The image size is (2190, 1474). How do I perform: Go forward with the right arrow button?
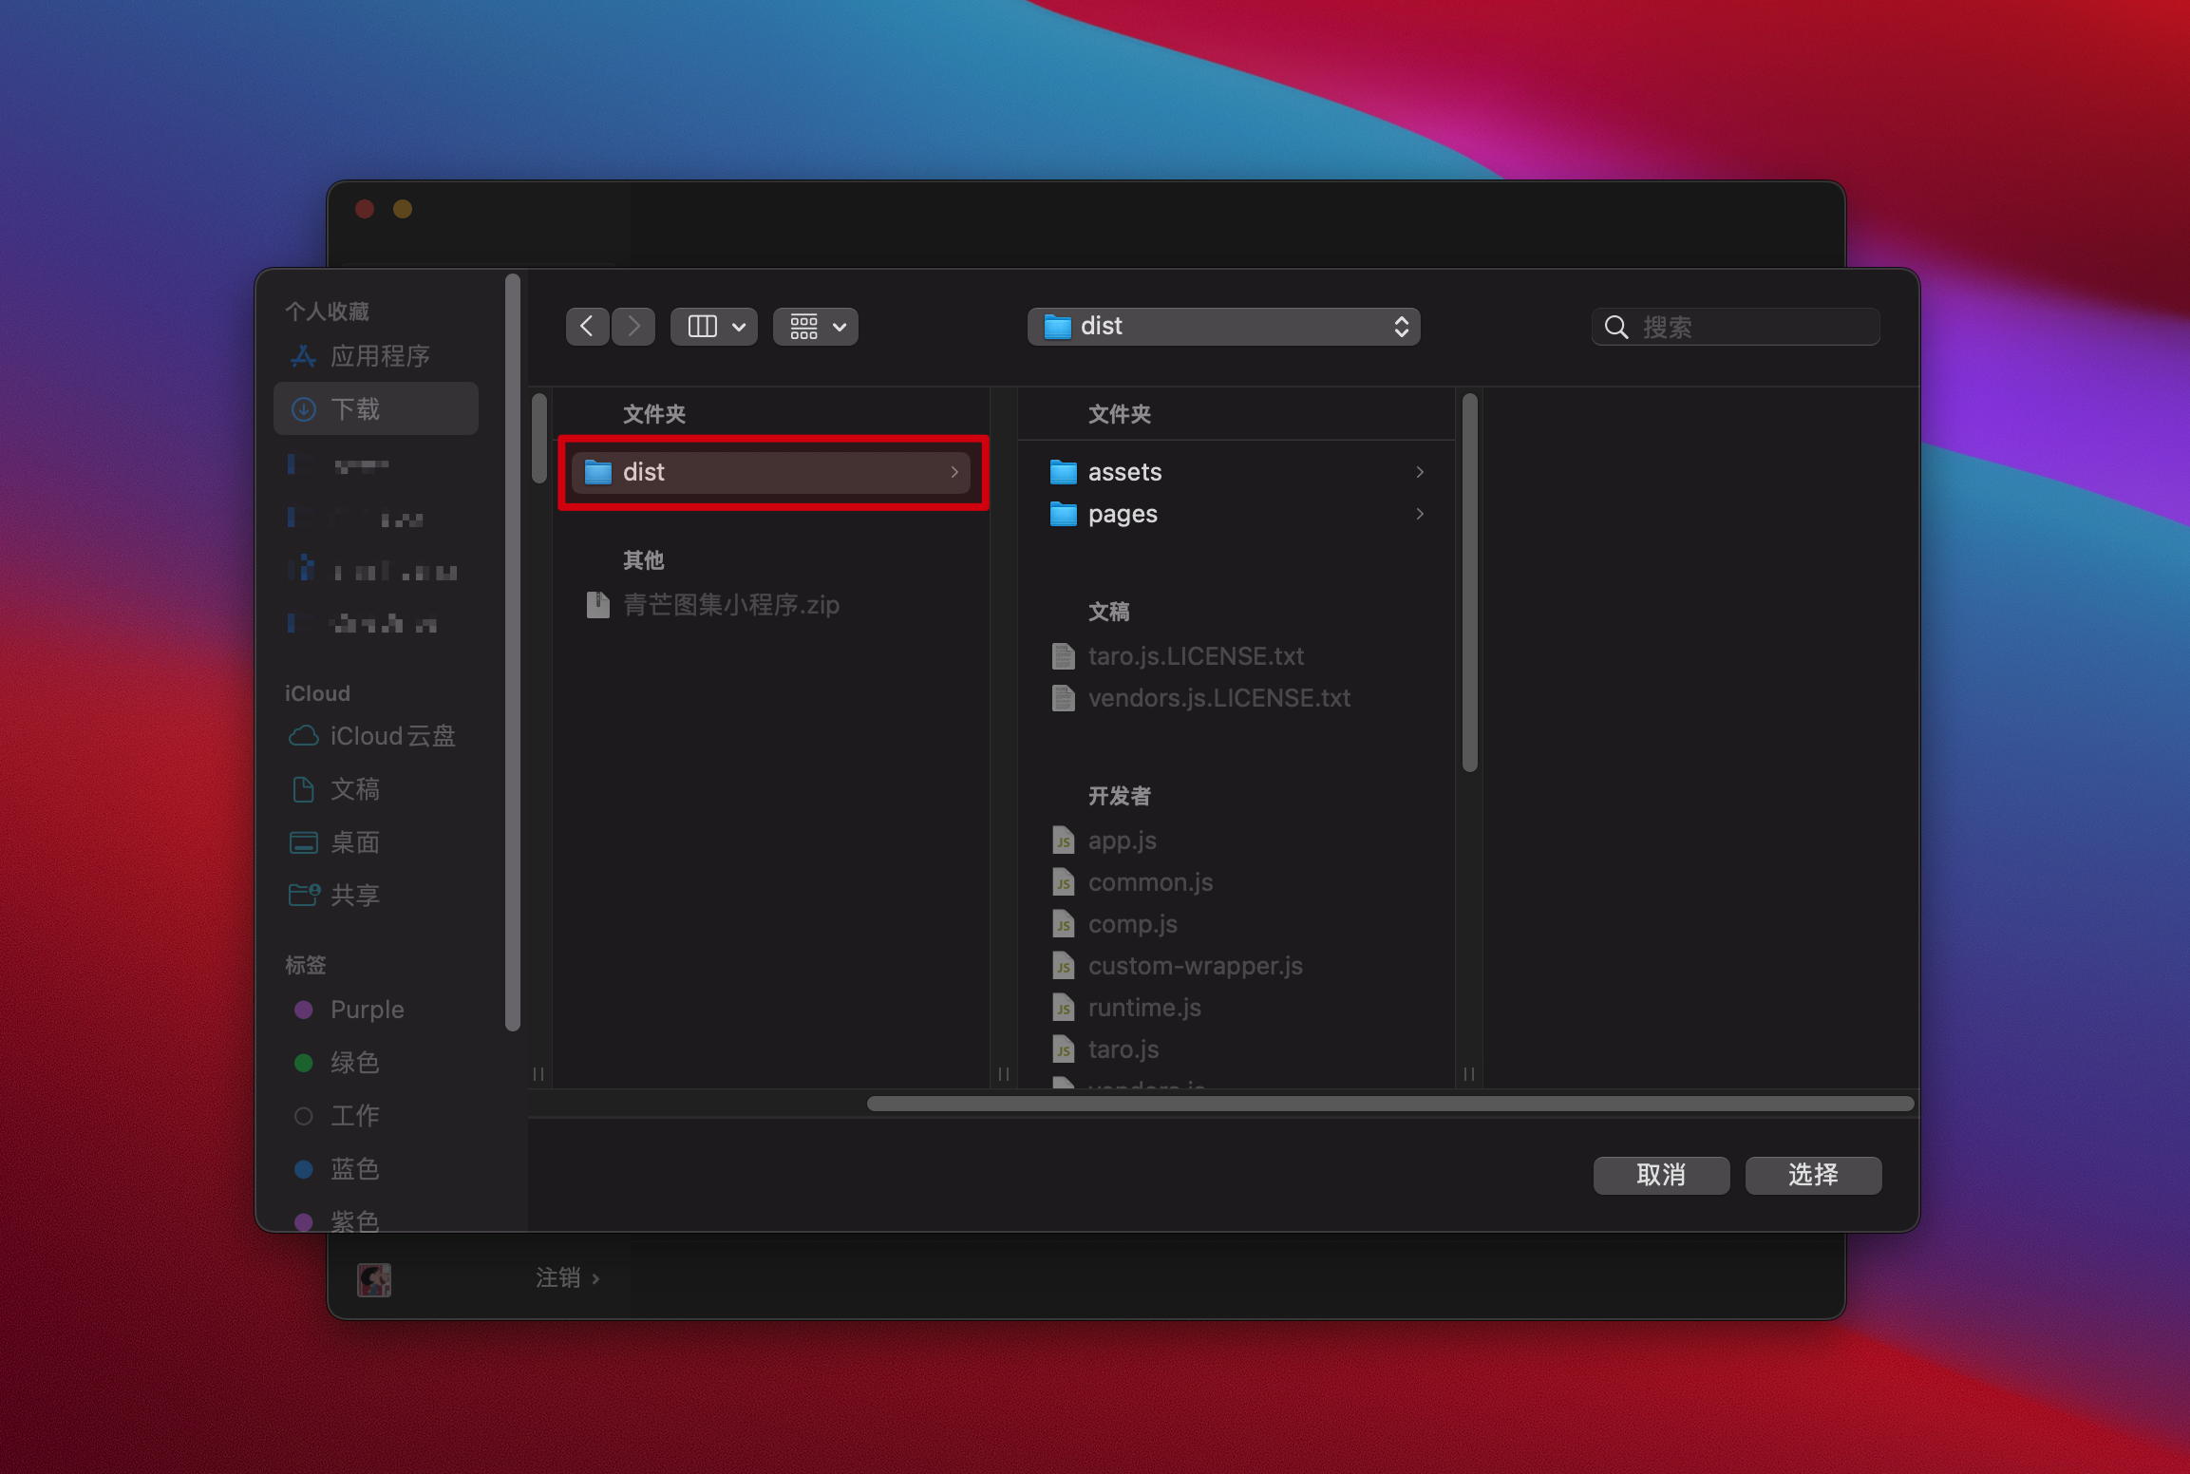633,327
